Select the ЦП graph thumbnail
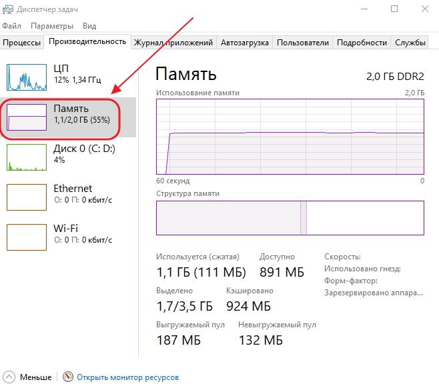The image size is (439, 392). (x=27, y=77)
